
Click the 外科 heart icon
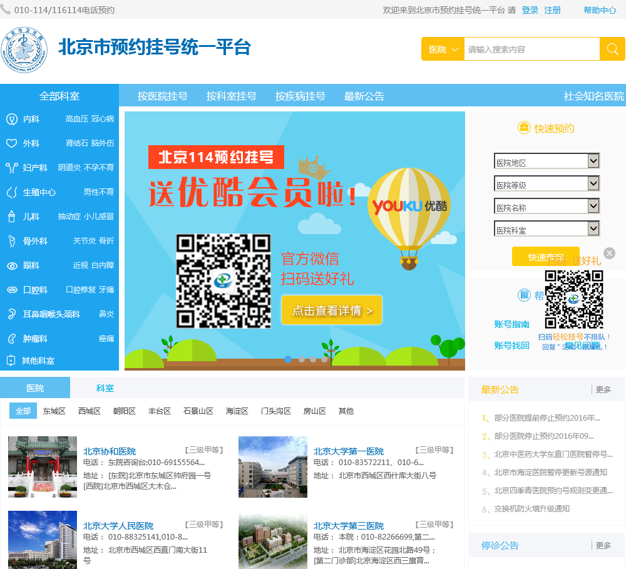11,143
